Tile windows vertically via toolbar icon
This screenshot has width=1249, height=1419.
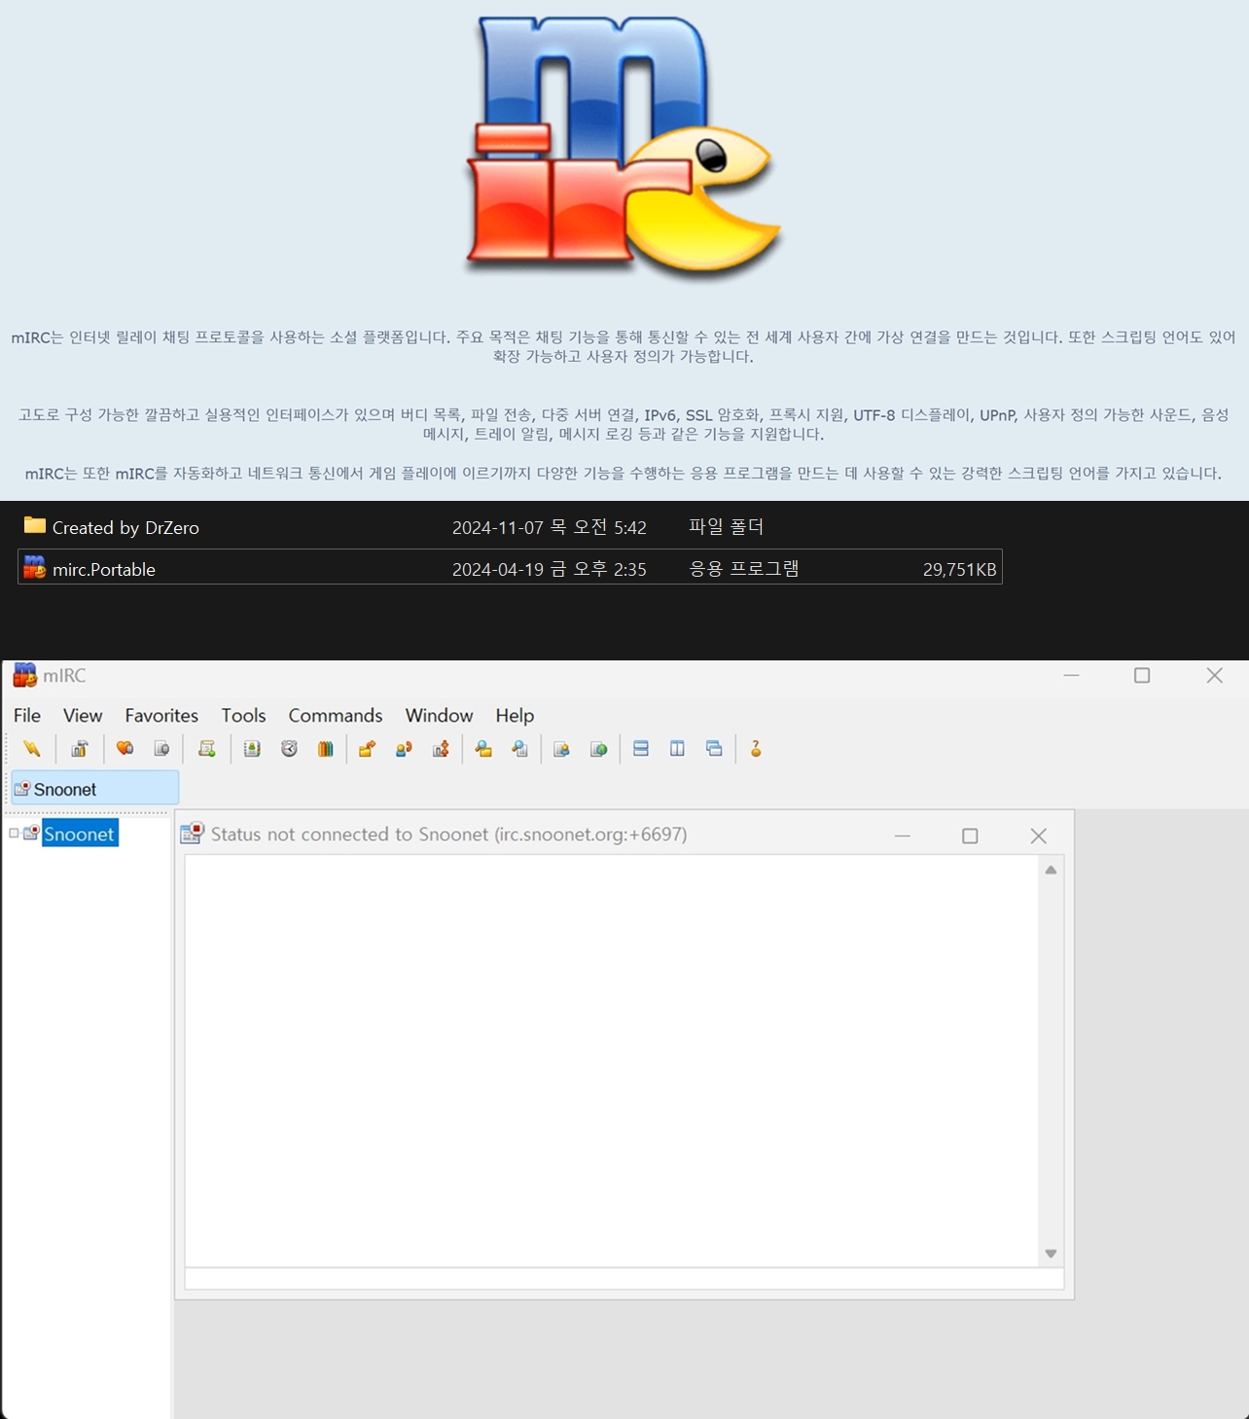pos(678,748)
